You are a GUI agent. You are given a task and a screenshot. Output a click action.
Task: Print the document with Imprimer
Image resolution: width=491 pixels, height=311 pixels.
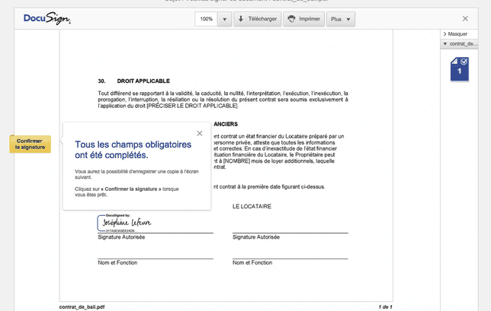303,19
